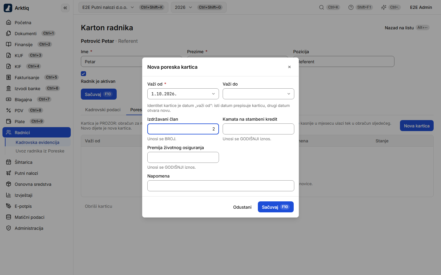This screenshot has height=275, width=441.
Task: Open the PDV percent icon
Action: pyautogui.click(x=9, y=110)
